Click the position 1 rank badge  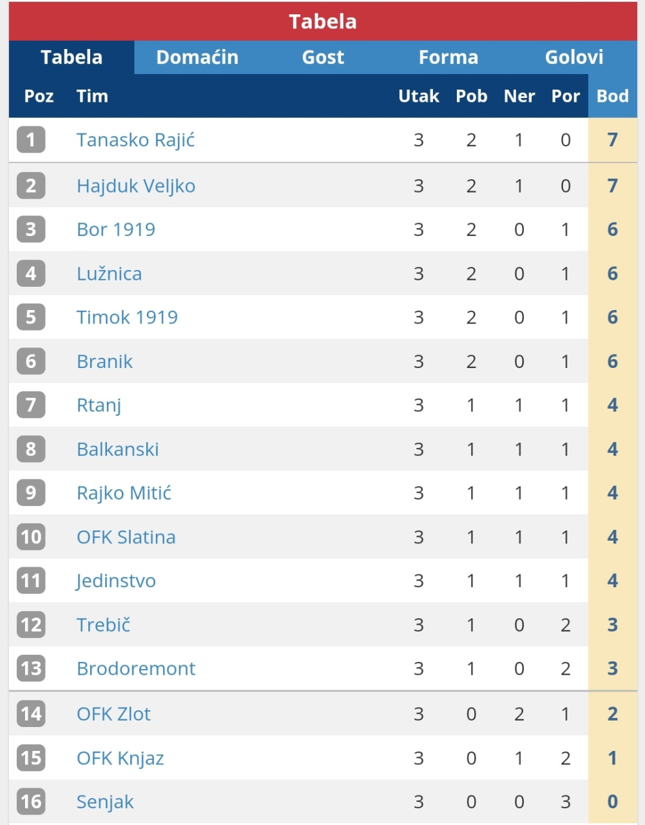click(x=31, y=140)
